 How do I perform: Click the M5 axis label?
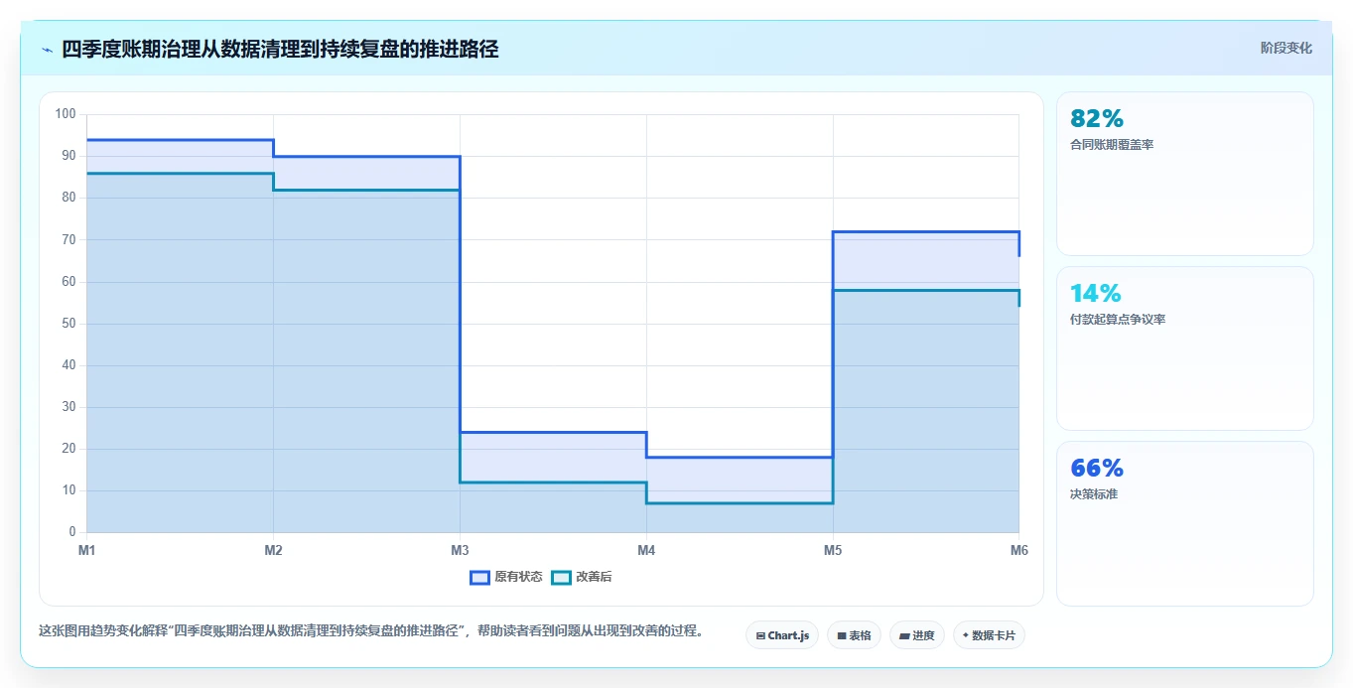coord(833,550)
